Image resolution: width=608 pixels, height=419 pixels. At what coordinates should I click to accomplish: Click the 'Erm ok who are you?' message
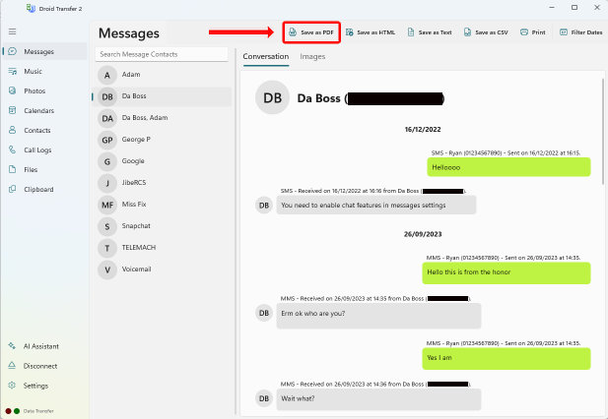click(378, 316)
